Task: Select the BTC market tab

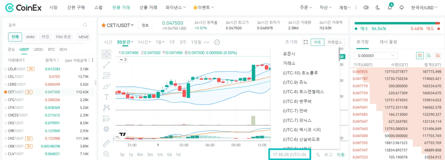Action: click(x=51, y=49)
